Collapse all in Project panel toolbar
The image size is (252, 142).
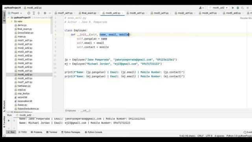39,13
